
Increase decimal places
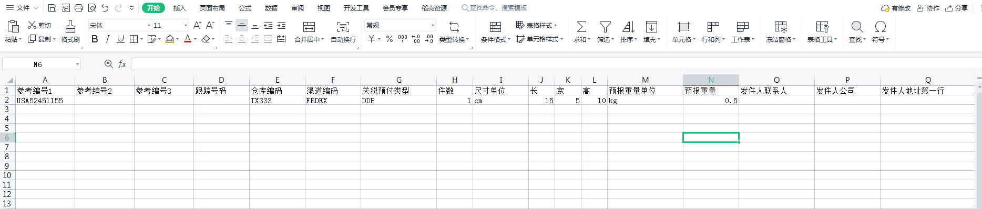pyautogui.click(x=416, y=39)
